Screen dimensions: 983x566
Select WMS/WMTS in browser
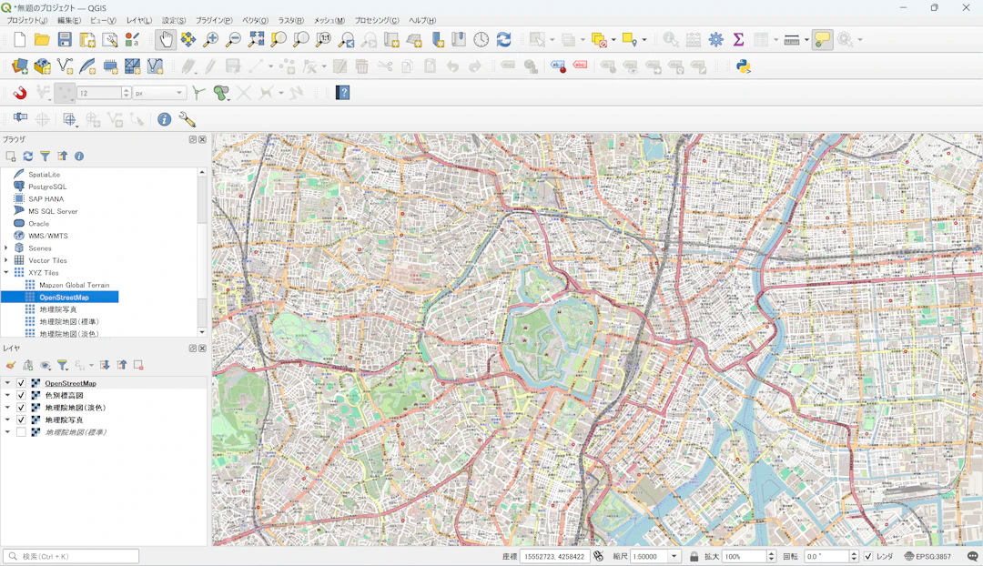click(x=48, y=236)
